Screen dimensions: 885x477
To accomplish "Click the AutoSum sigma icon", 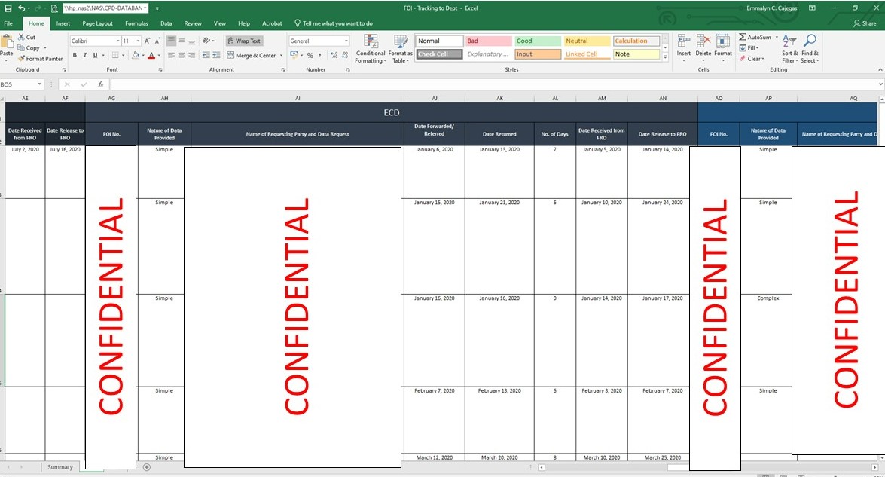I will [742, 37].
